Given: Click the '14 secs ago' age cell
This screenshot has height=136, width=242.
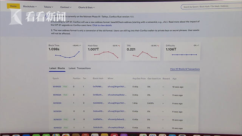Looking at the screenshot, I should tap(177, 128).
